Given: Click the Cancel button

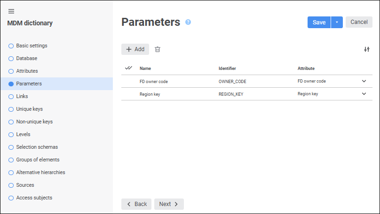Looking at the screenshot, I should pos(359,22).
